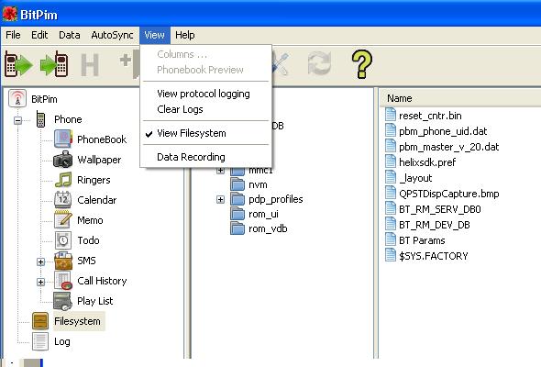This screenshot has width=541, height=367.
Task: Click the rom_ui folder icon
Action: coord(237,214)
